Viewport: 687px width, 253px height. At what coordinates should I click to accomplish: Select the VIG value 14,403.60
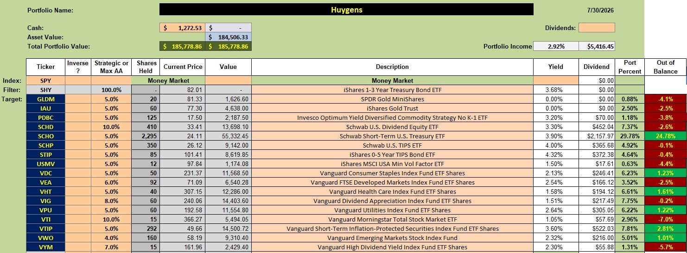coord(228,201)
